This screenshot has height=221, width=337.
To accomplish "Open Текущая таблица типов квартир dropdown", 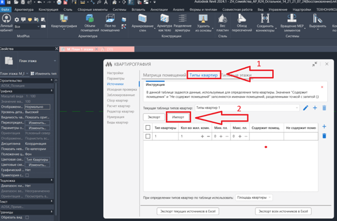I will click(247, 108).
